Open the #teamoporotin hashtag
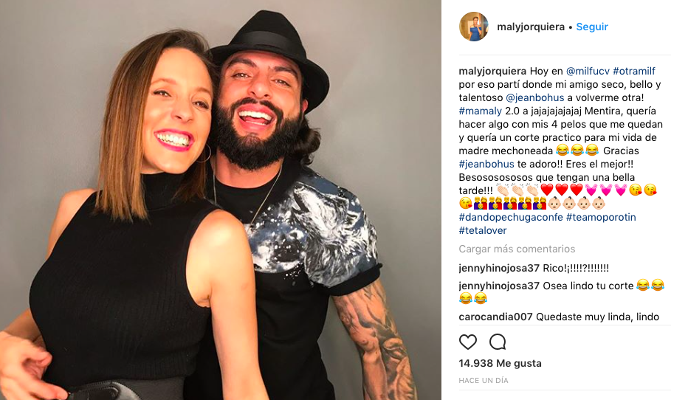Viewport: 688px width, 400px height. coord(601,217)
